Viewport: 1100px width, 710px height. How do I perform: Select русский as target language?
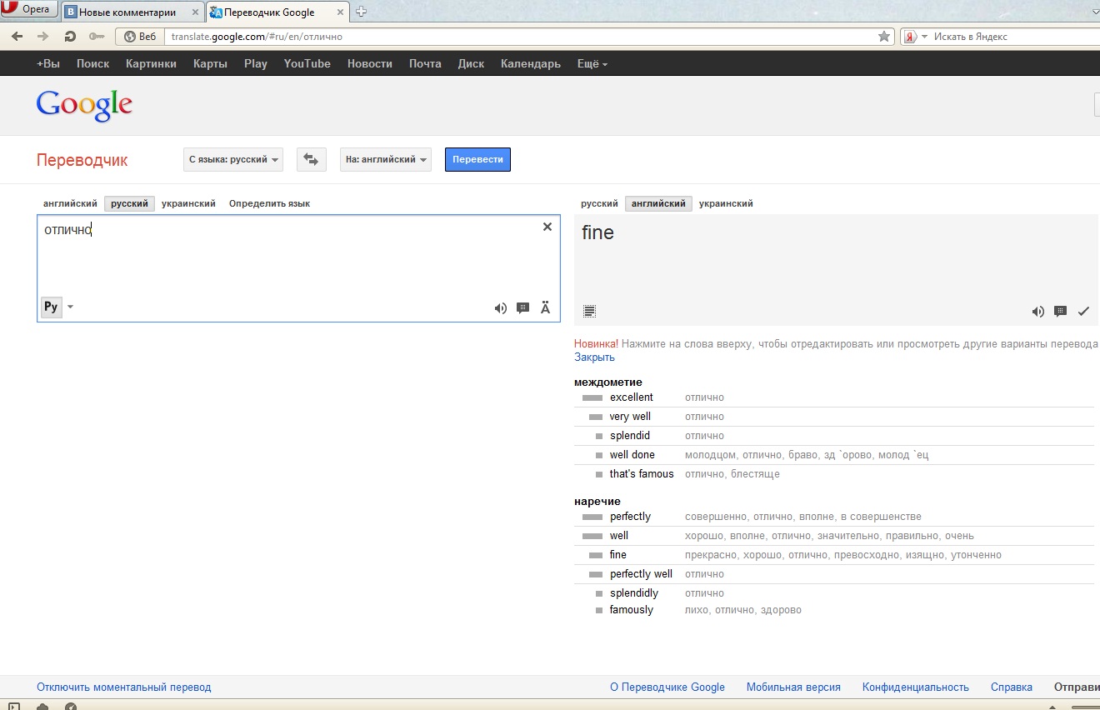click(x=599, y=203)
